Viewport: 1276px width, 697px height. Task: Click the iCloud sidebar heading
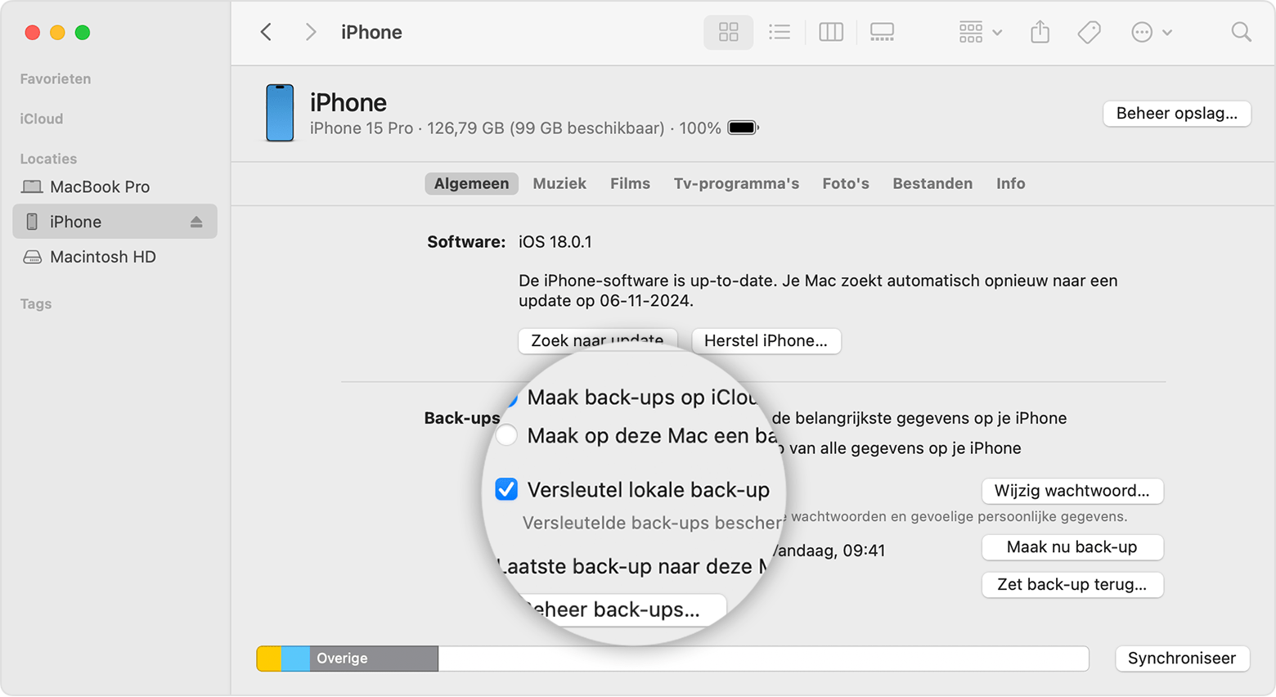pyautogui.click(x=42, y=119)
